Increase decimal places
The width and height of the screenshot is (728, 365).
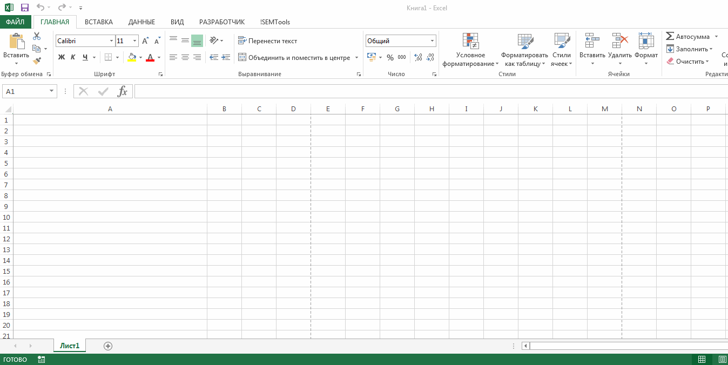(418, 57)
